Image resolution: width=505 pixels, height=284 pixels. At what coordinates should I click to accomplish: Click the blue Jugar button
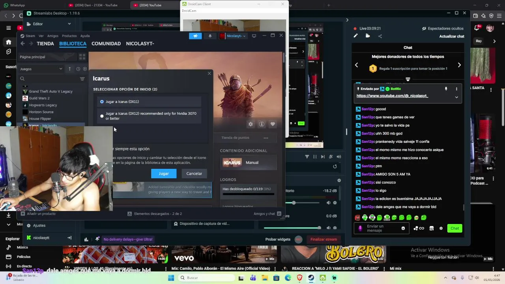click(164, 174)
